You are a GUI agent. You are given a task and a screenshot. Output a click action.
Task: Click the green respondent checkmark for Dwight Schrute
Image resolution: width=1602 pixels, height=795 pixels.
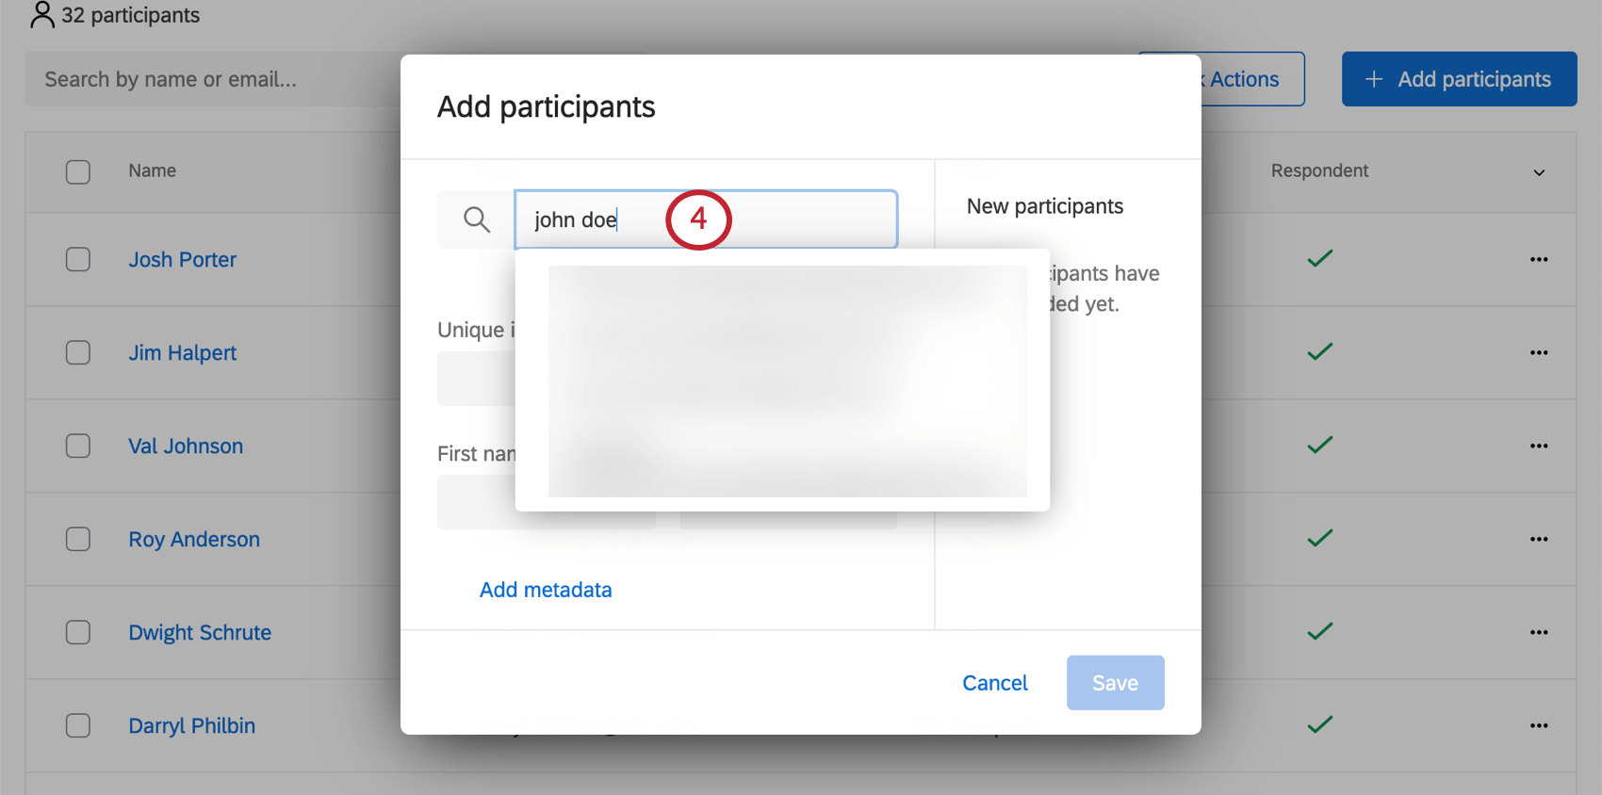click(1319, 632)
